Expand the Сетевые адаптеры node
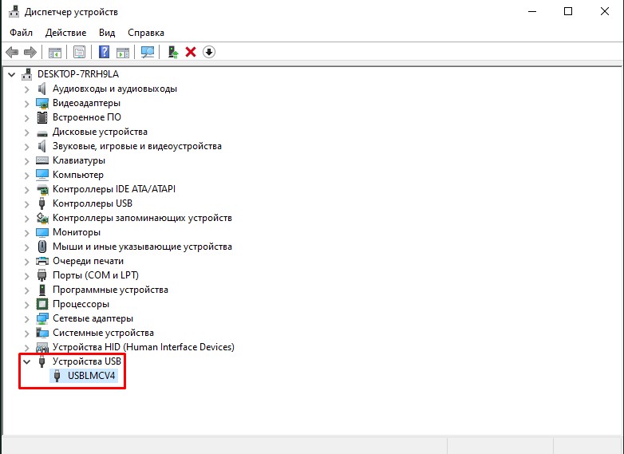This screenshot has height=454, width=624. (27, 318)
